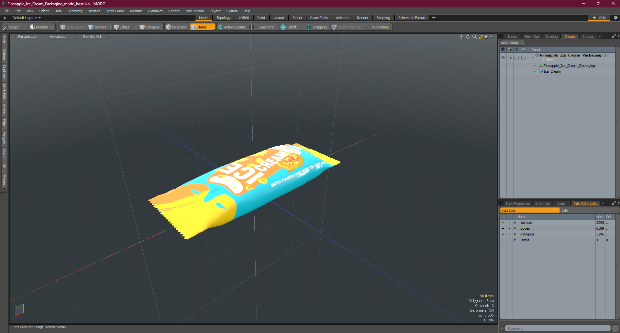Viewport: 620px width, 333px height.
Task: Open the Perspective view type dropdown
Action: coord(27,37)
